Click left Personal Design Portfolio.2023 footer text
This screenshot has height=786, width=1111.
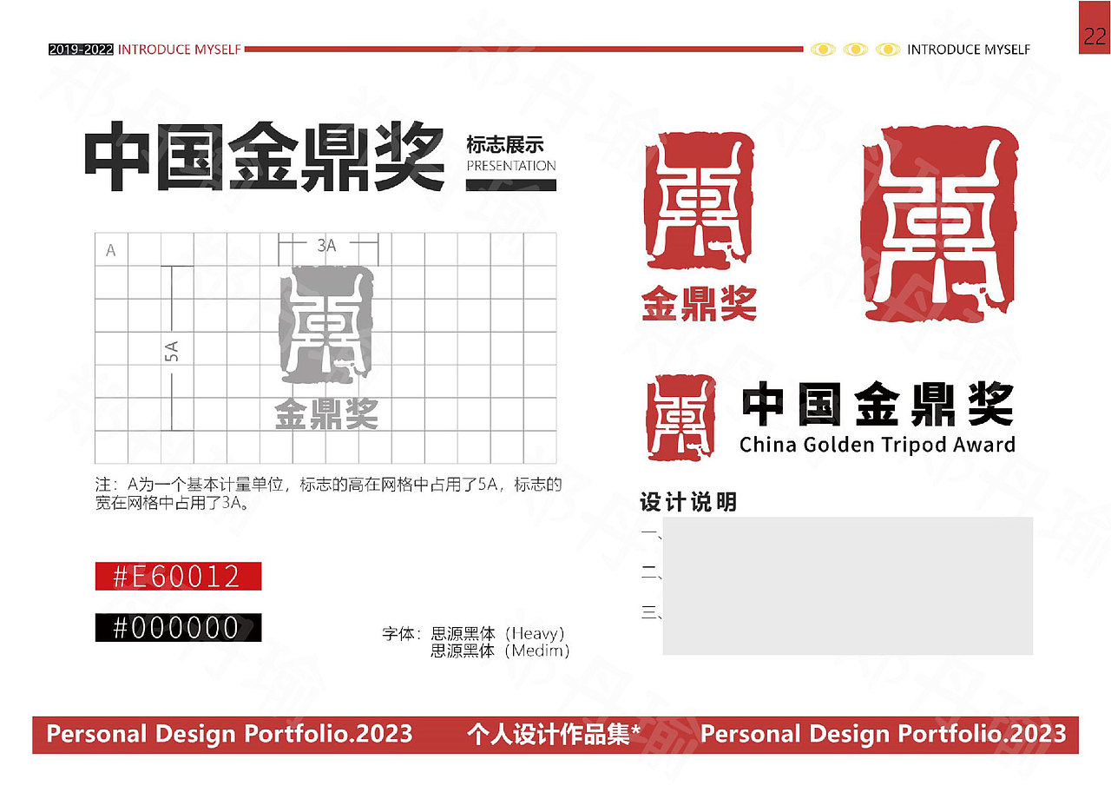(x=229, y=734)
